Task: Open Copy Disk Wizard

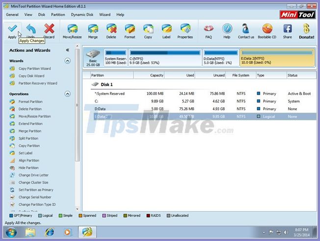Action: click(x=31, y=76)
